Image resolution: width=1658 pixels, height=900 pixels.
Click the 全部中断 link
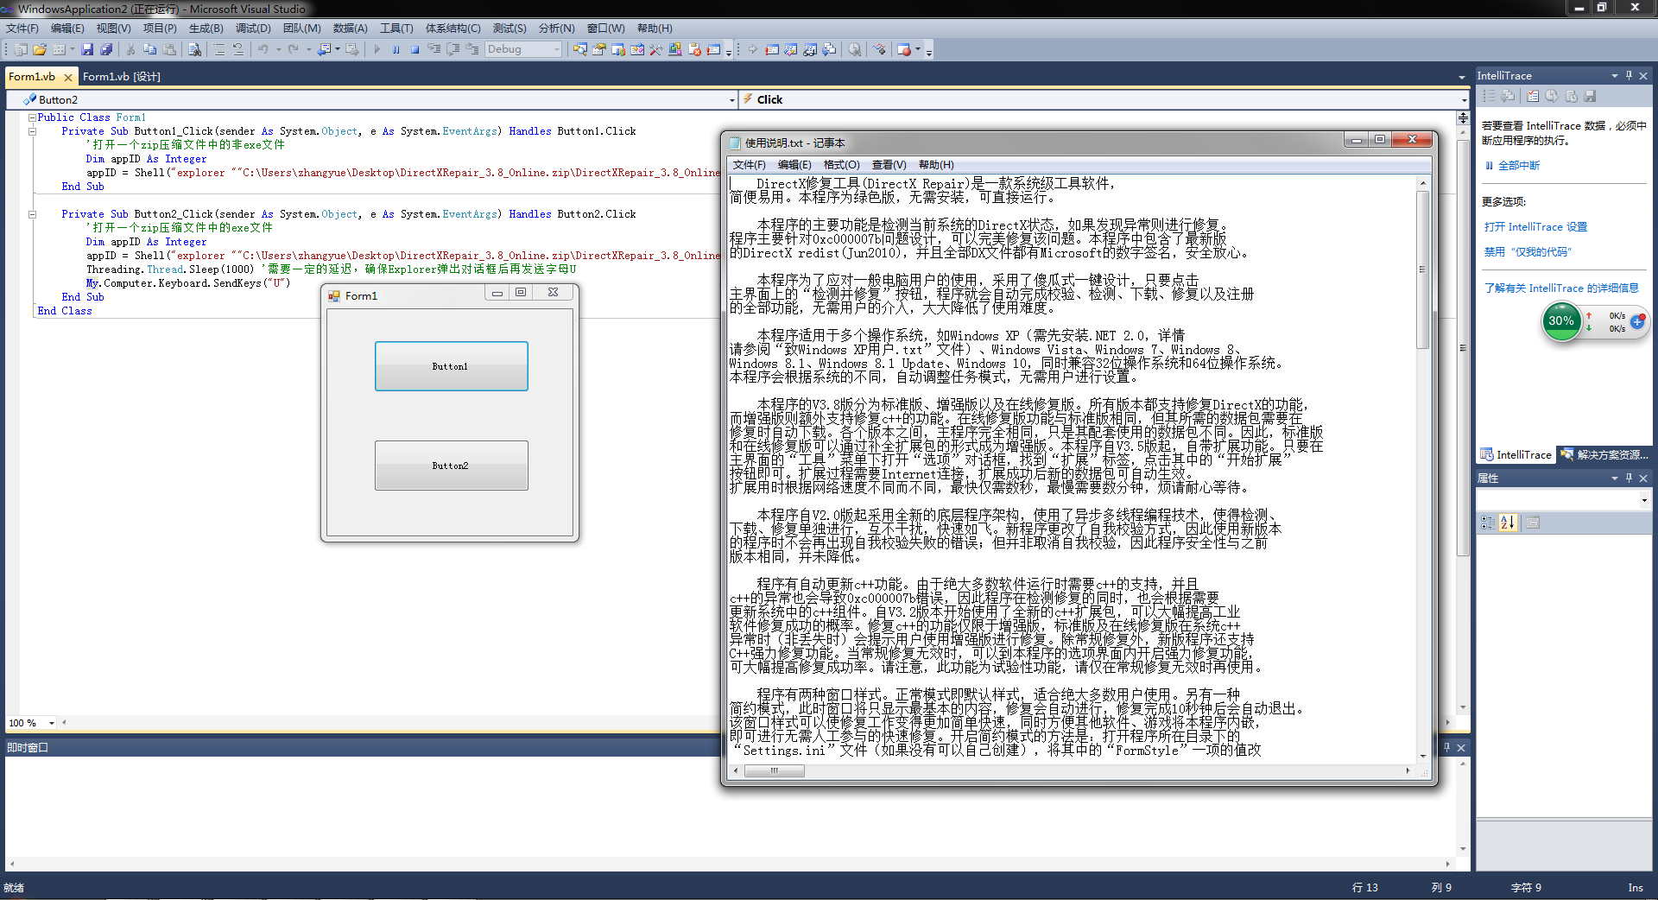pos(1518,165)
